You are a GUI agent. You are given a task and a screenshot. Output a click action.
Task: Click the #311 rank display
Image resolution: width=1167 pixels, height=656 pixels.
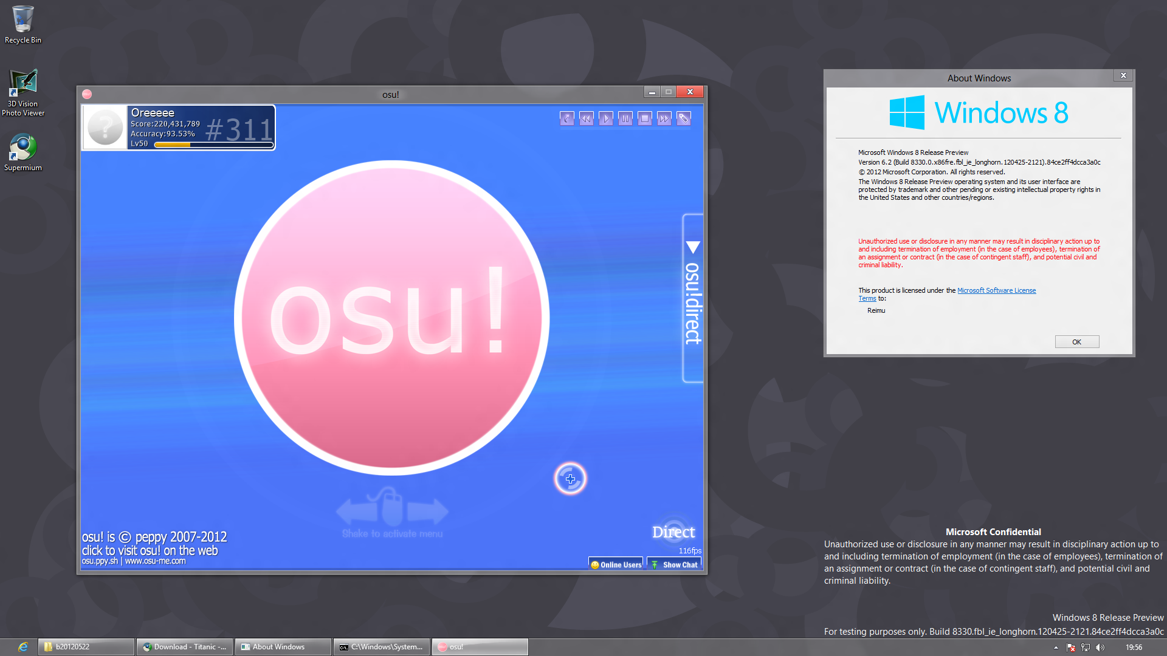(239, 129)
